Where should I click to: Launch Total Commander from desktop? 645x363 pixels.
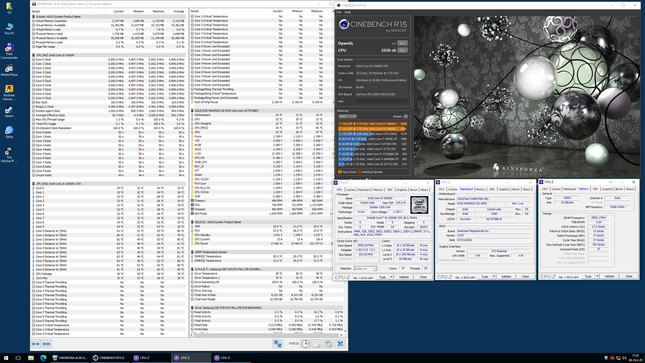(9, 51)
